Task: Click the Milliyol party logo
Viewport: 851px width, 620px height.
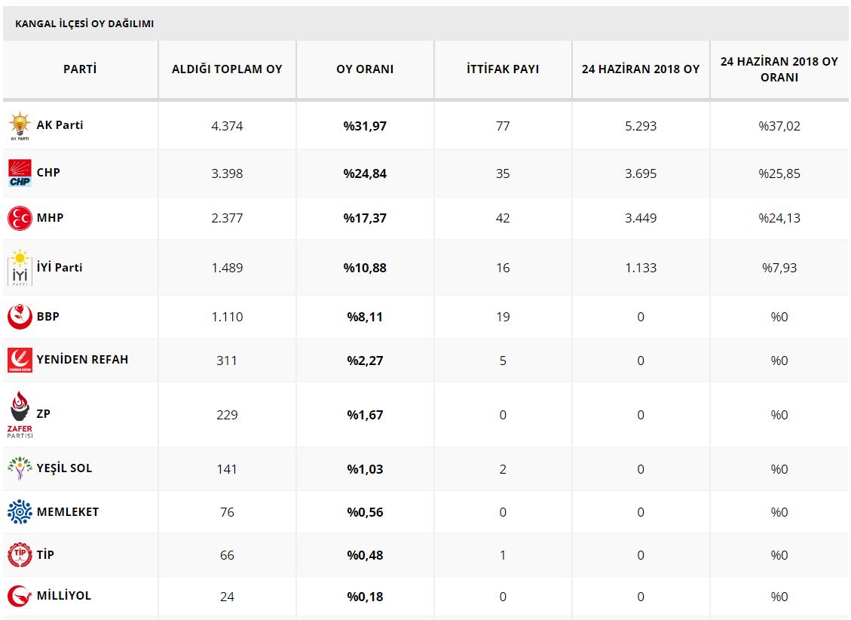Action: (20, 596)
